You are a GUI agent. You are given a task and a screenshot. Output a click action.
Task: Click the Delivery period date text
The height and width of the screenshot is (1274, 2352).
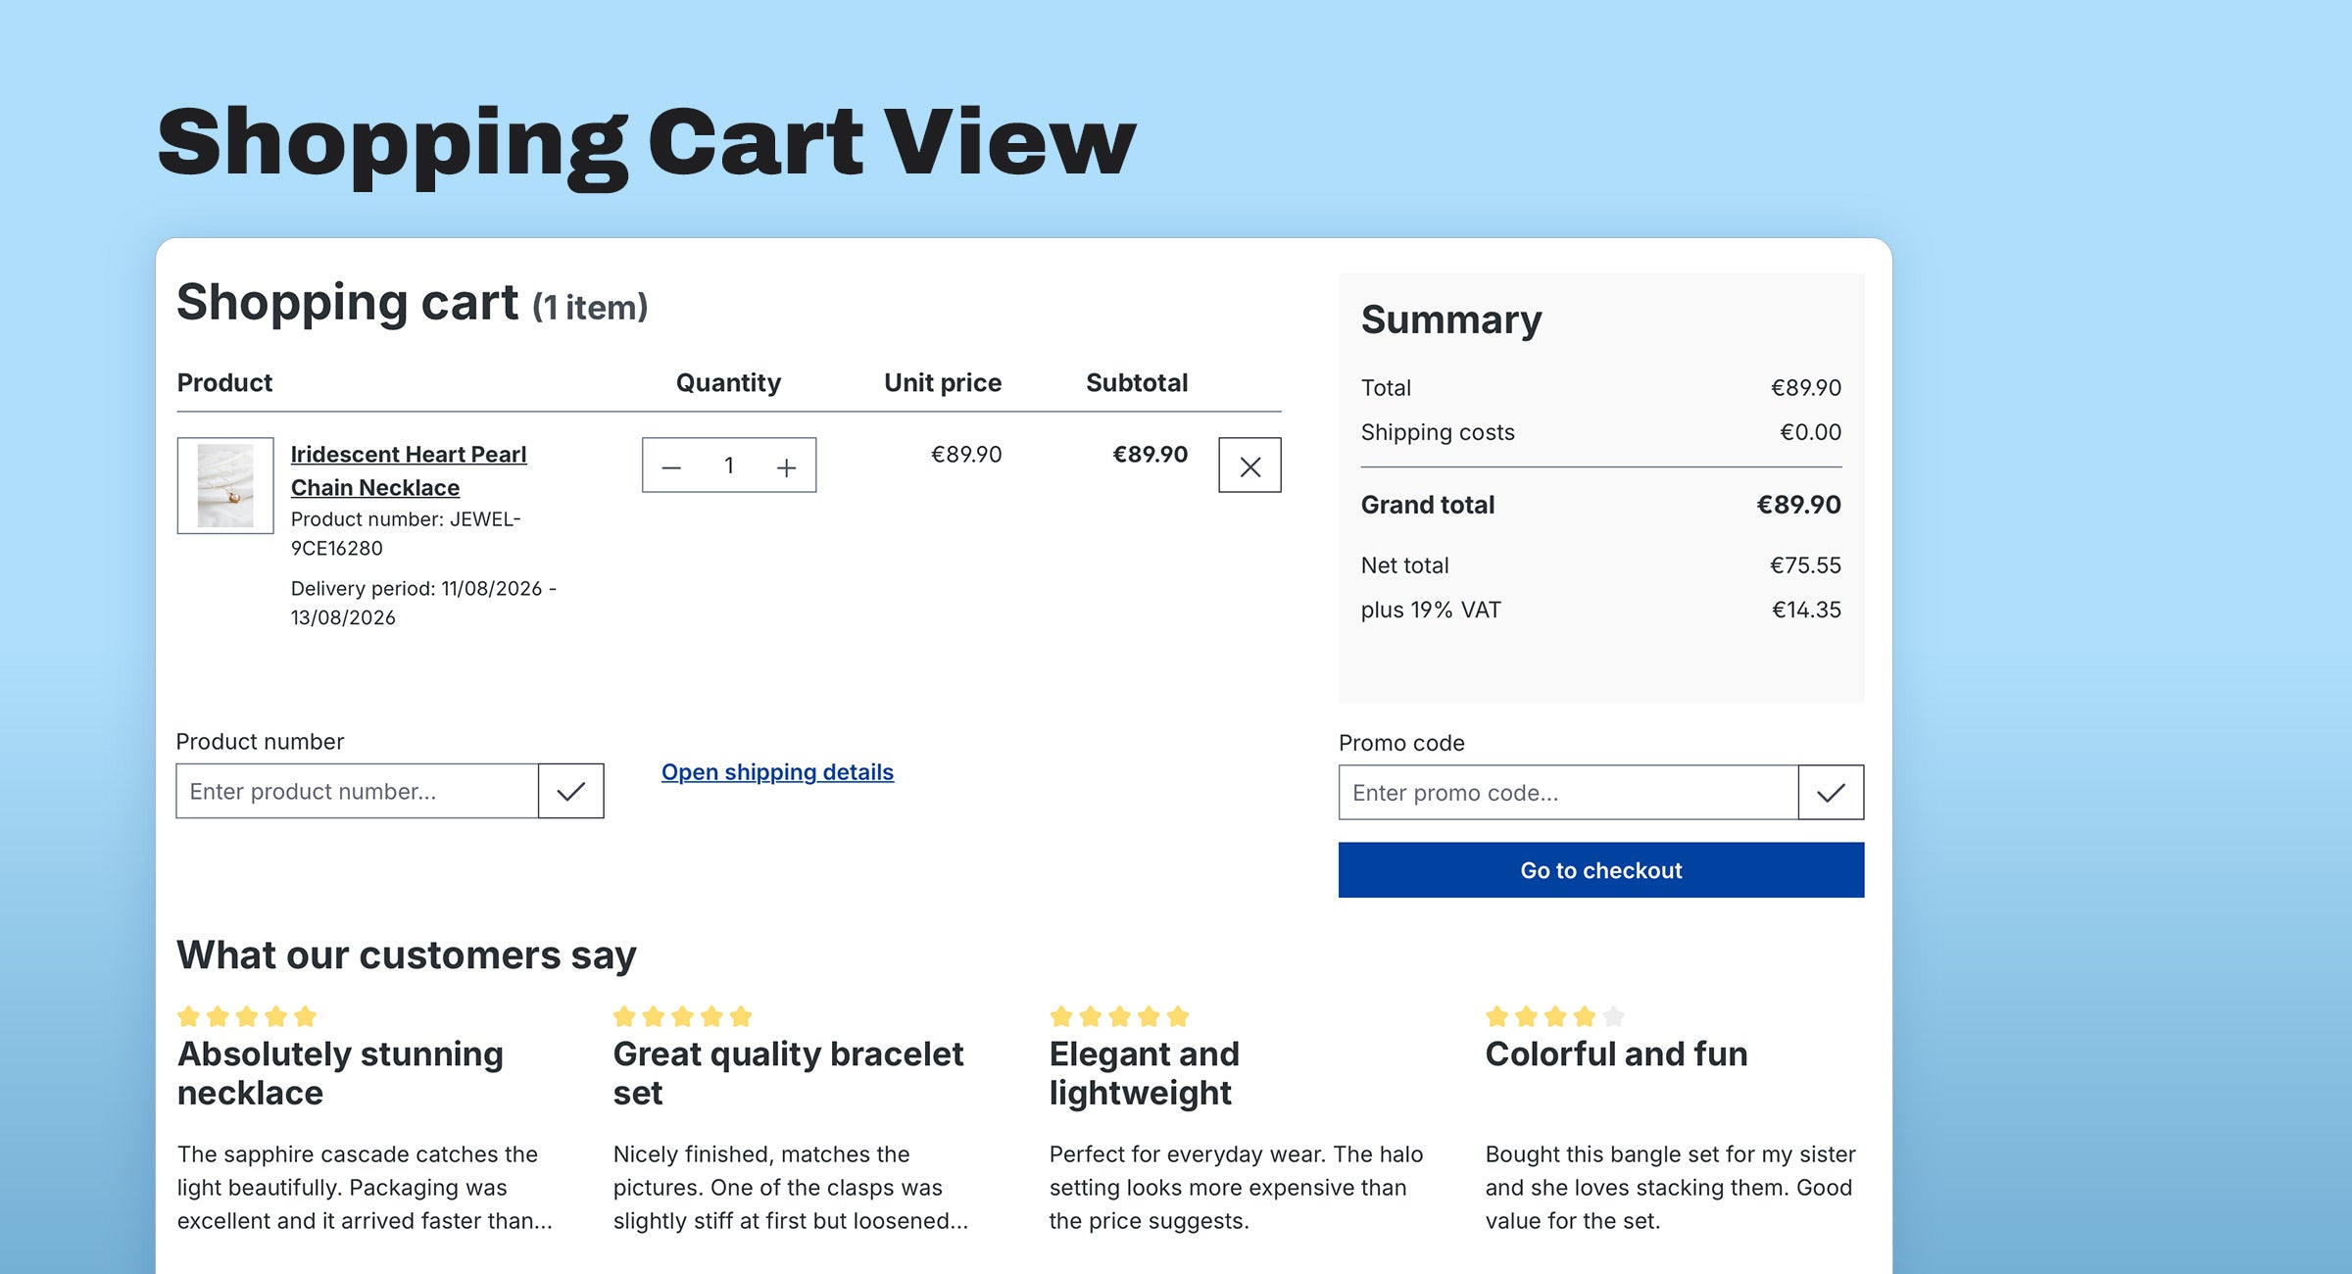pyautogui.click(x=423, y=603)
